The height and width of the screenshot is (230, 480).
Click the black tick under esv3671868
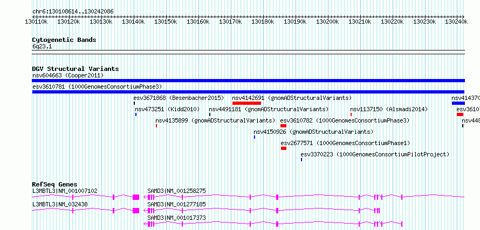click(x=134, y=103)
